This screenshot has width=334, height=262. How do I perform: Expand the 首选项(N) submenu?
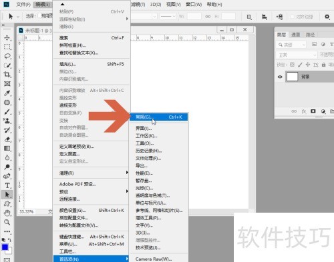92,259
